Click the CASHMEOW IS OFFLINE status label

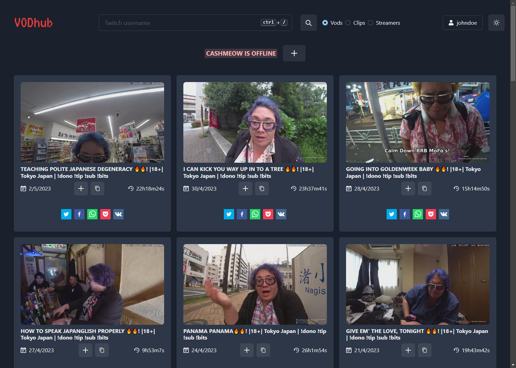tap(241, 53)
